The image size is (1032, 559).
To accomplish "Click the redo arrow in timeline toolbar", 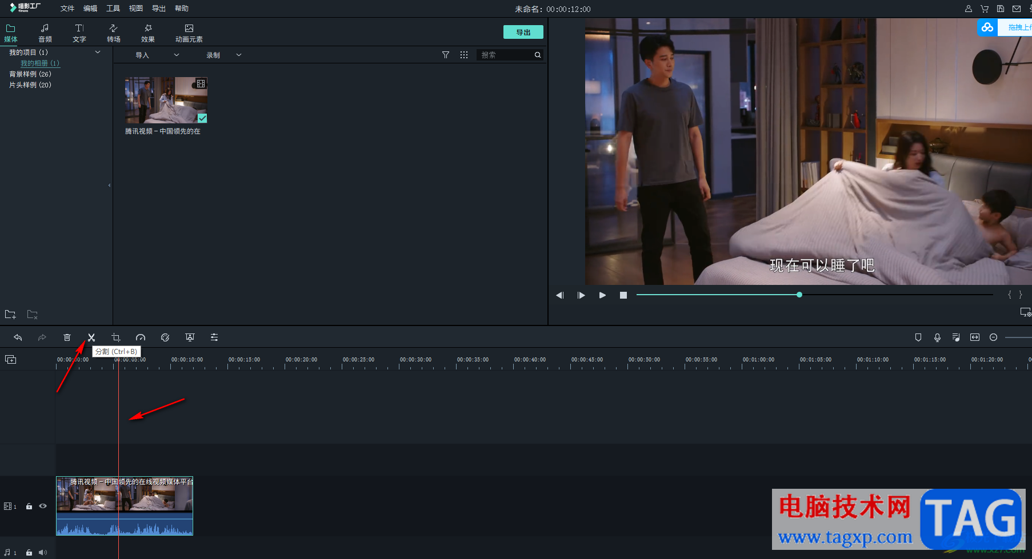I will (42, 337).
